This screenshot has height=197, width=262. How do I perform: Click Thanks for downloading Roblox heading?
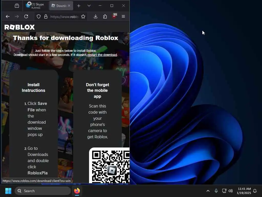click(x=65, y=38)
